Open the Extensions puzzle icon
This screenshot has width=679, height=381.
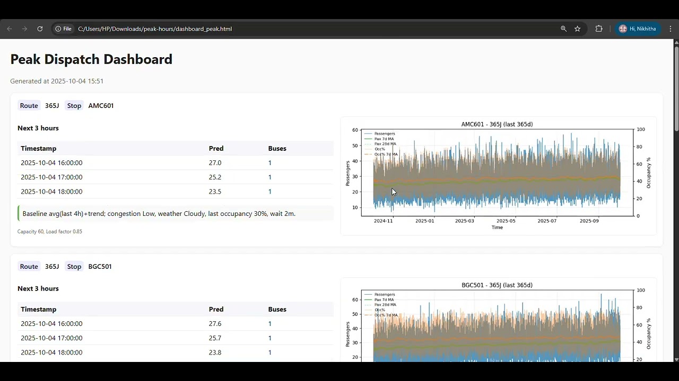click(599, 29)
